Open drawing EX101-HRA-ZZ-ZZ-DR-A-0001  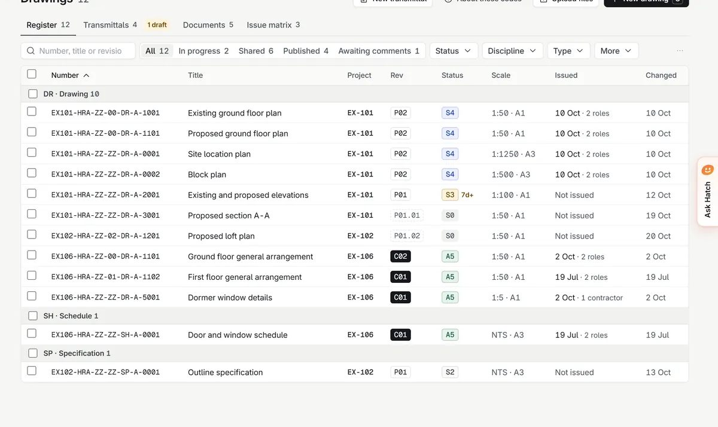105,154
